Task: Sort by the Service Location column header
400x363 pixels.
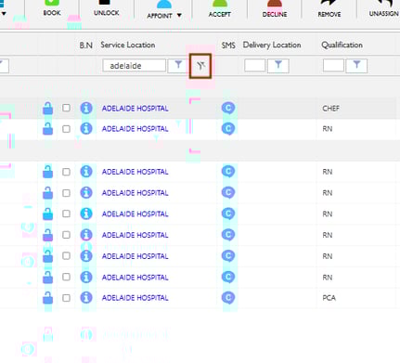Action: [x=128, y=45]
